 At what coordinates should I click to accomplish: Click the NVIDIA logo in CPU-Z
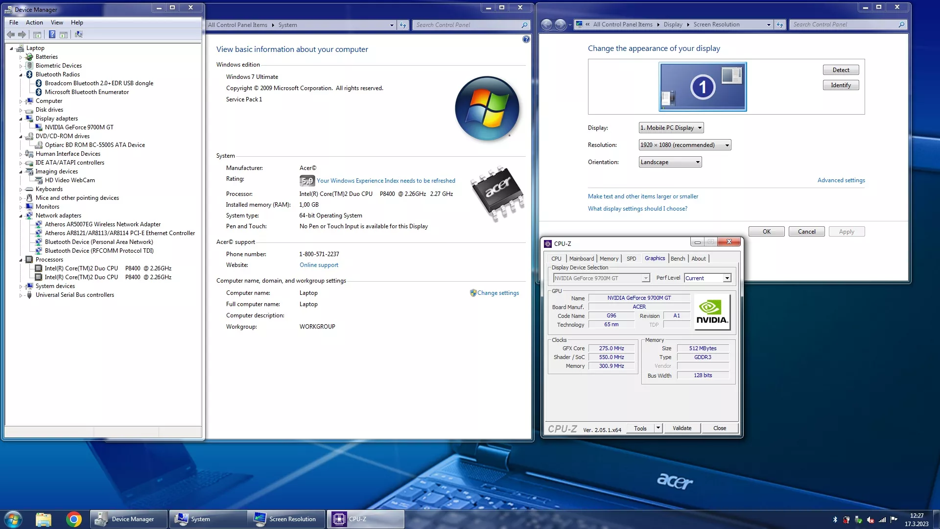(x=712, y=312)
